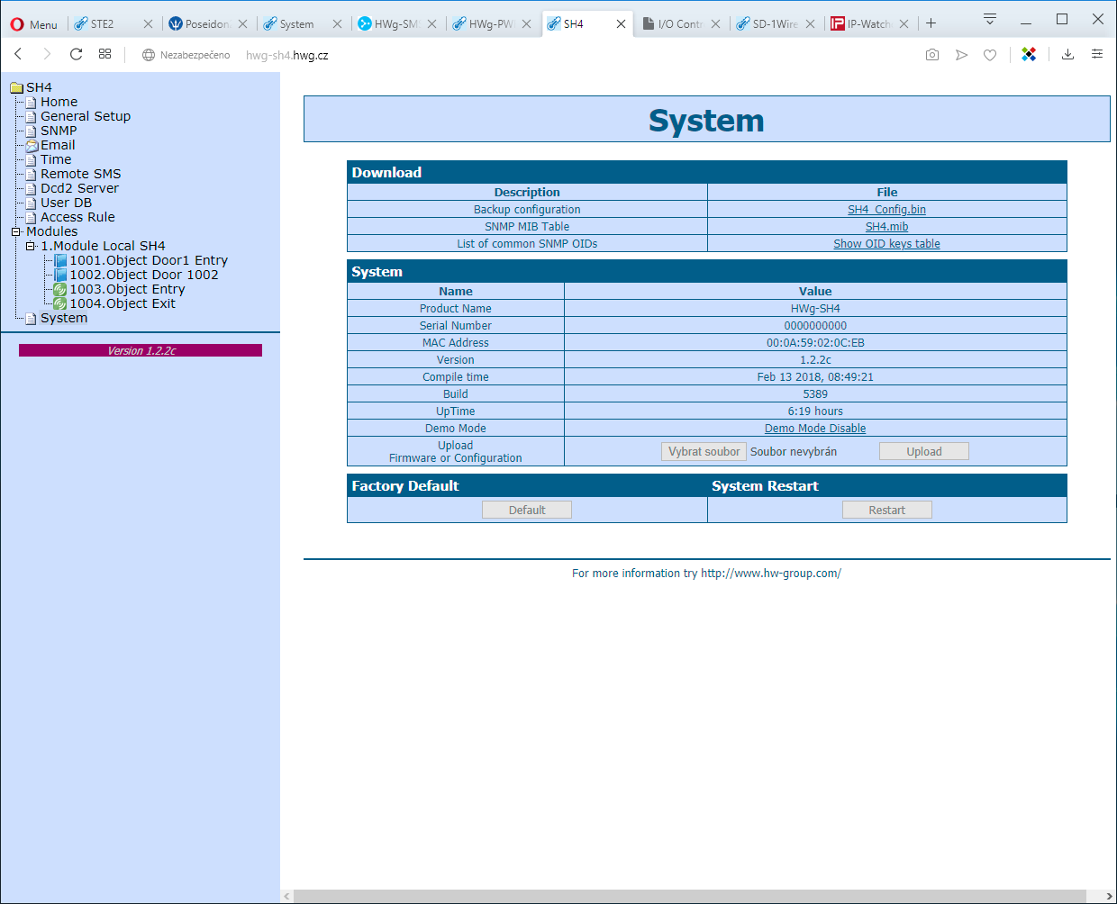Close the STE2 tab
Screen dimensions: 1117x904
(x=148, y=24)
